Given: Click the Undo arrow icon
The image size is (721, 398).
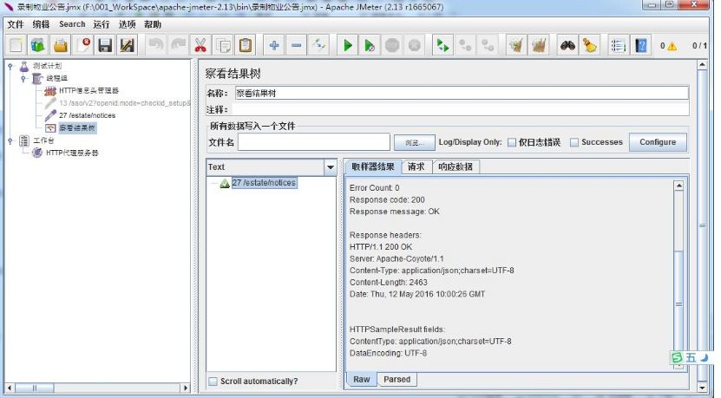Looking at the screenshot, I should coord(155,45).
